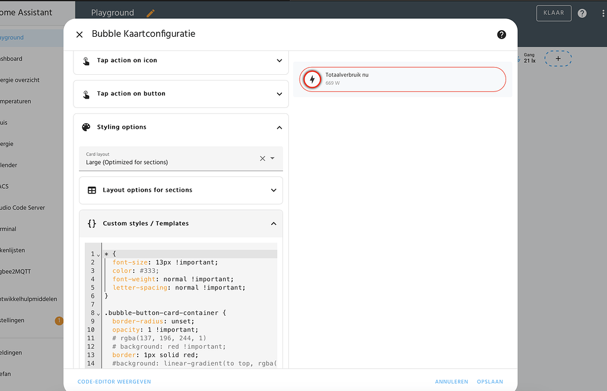Click OPSLAAN to save the configuration
607x391 pixels.
click(490, 382)
